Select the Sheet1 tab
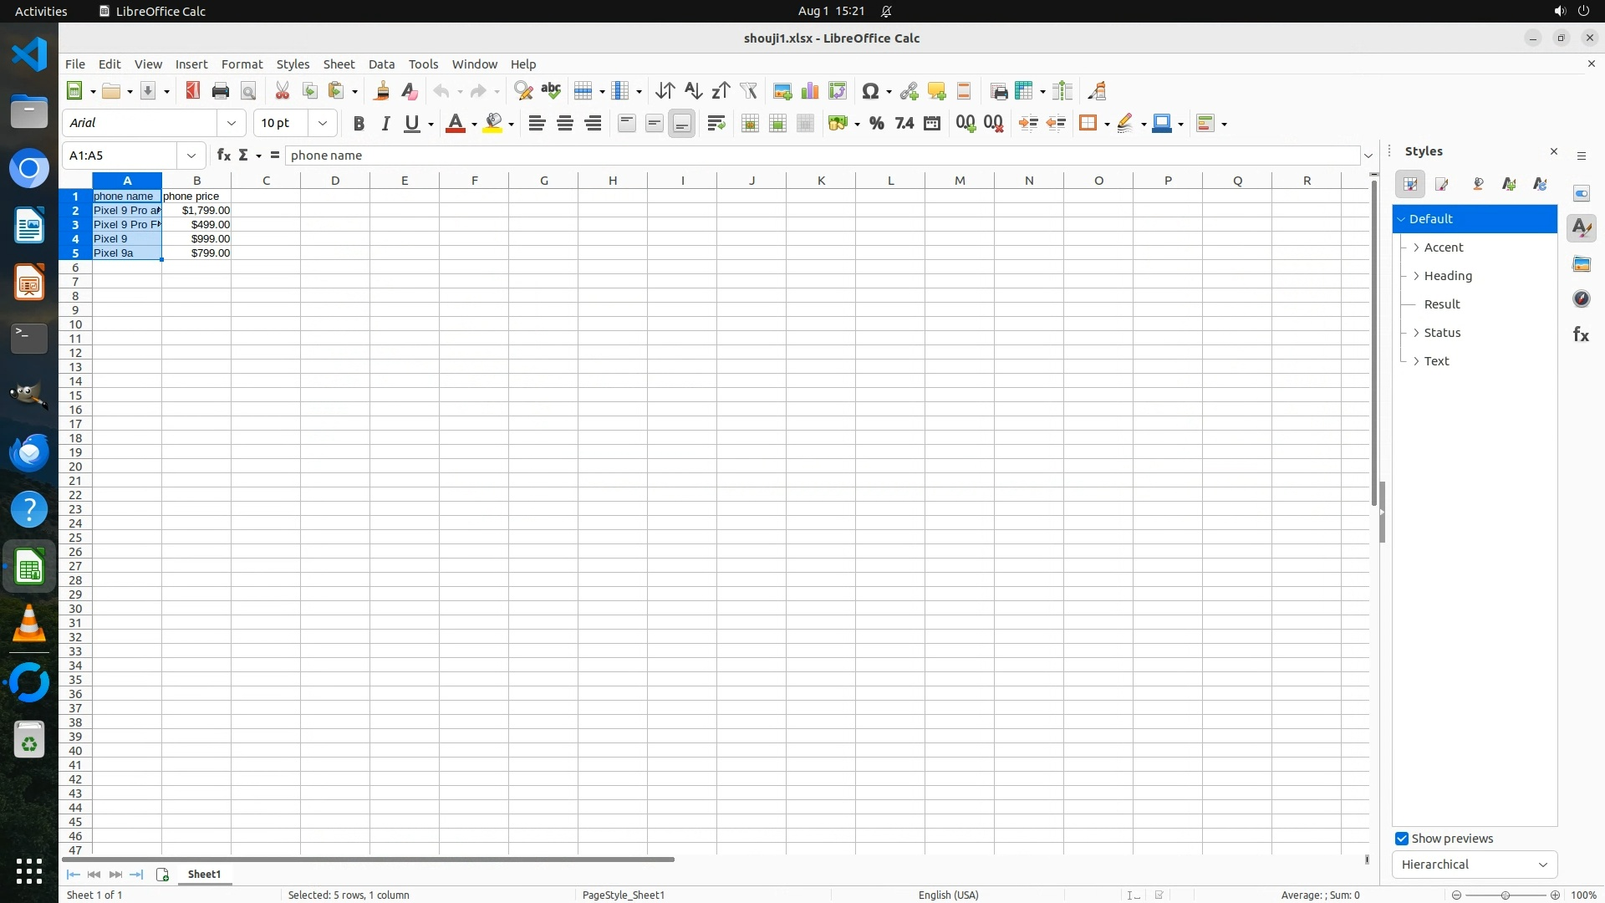 tap(204, 875)
